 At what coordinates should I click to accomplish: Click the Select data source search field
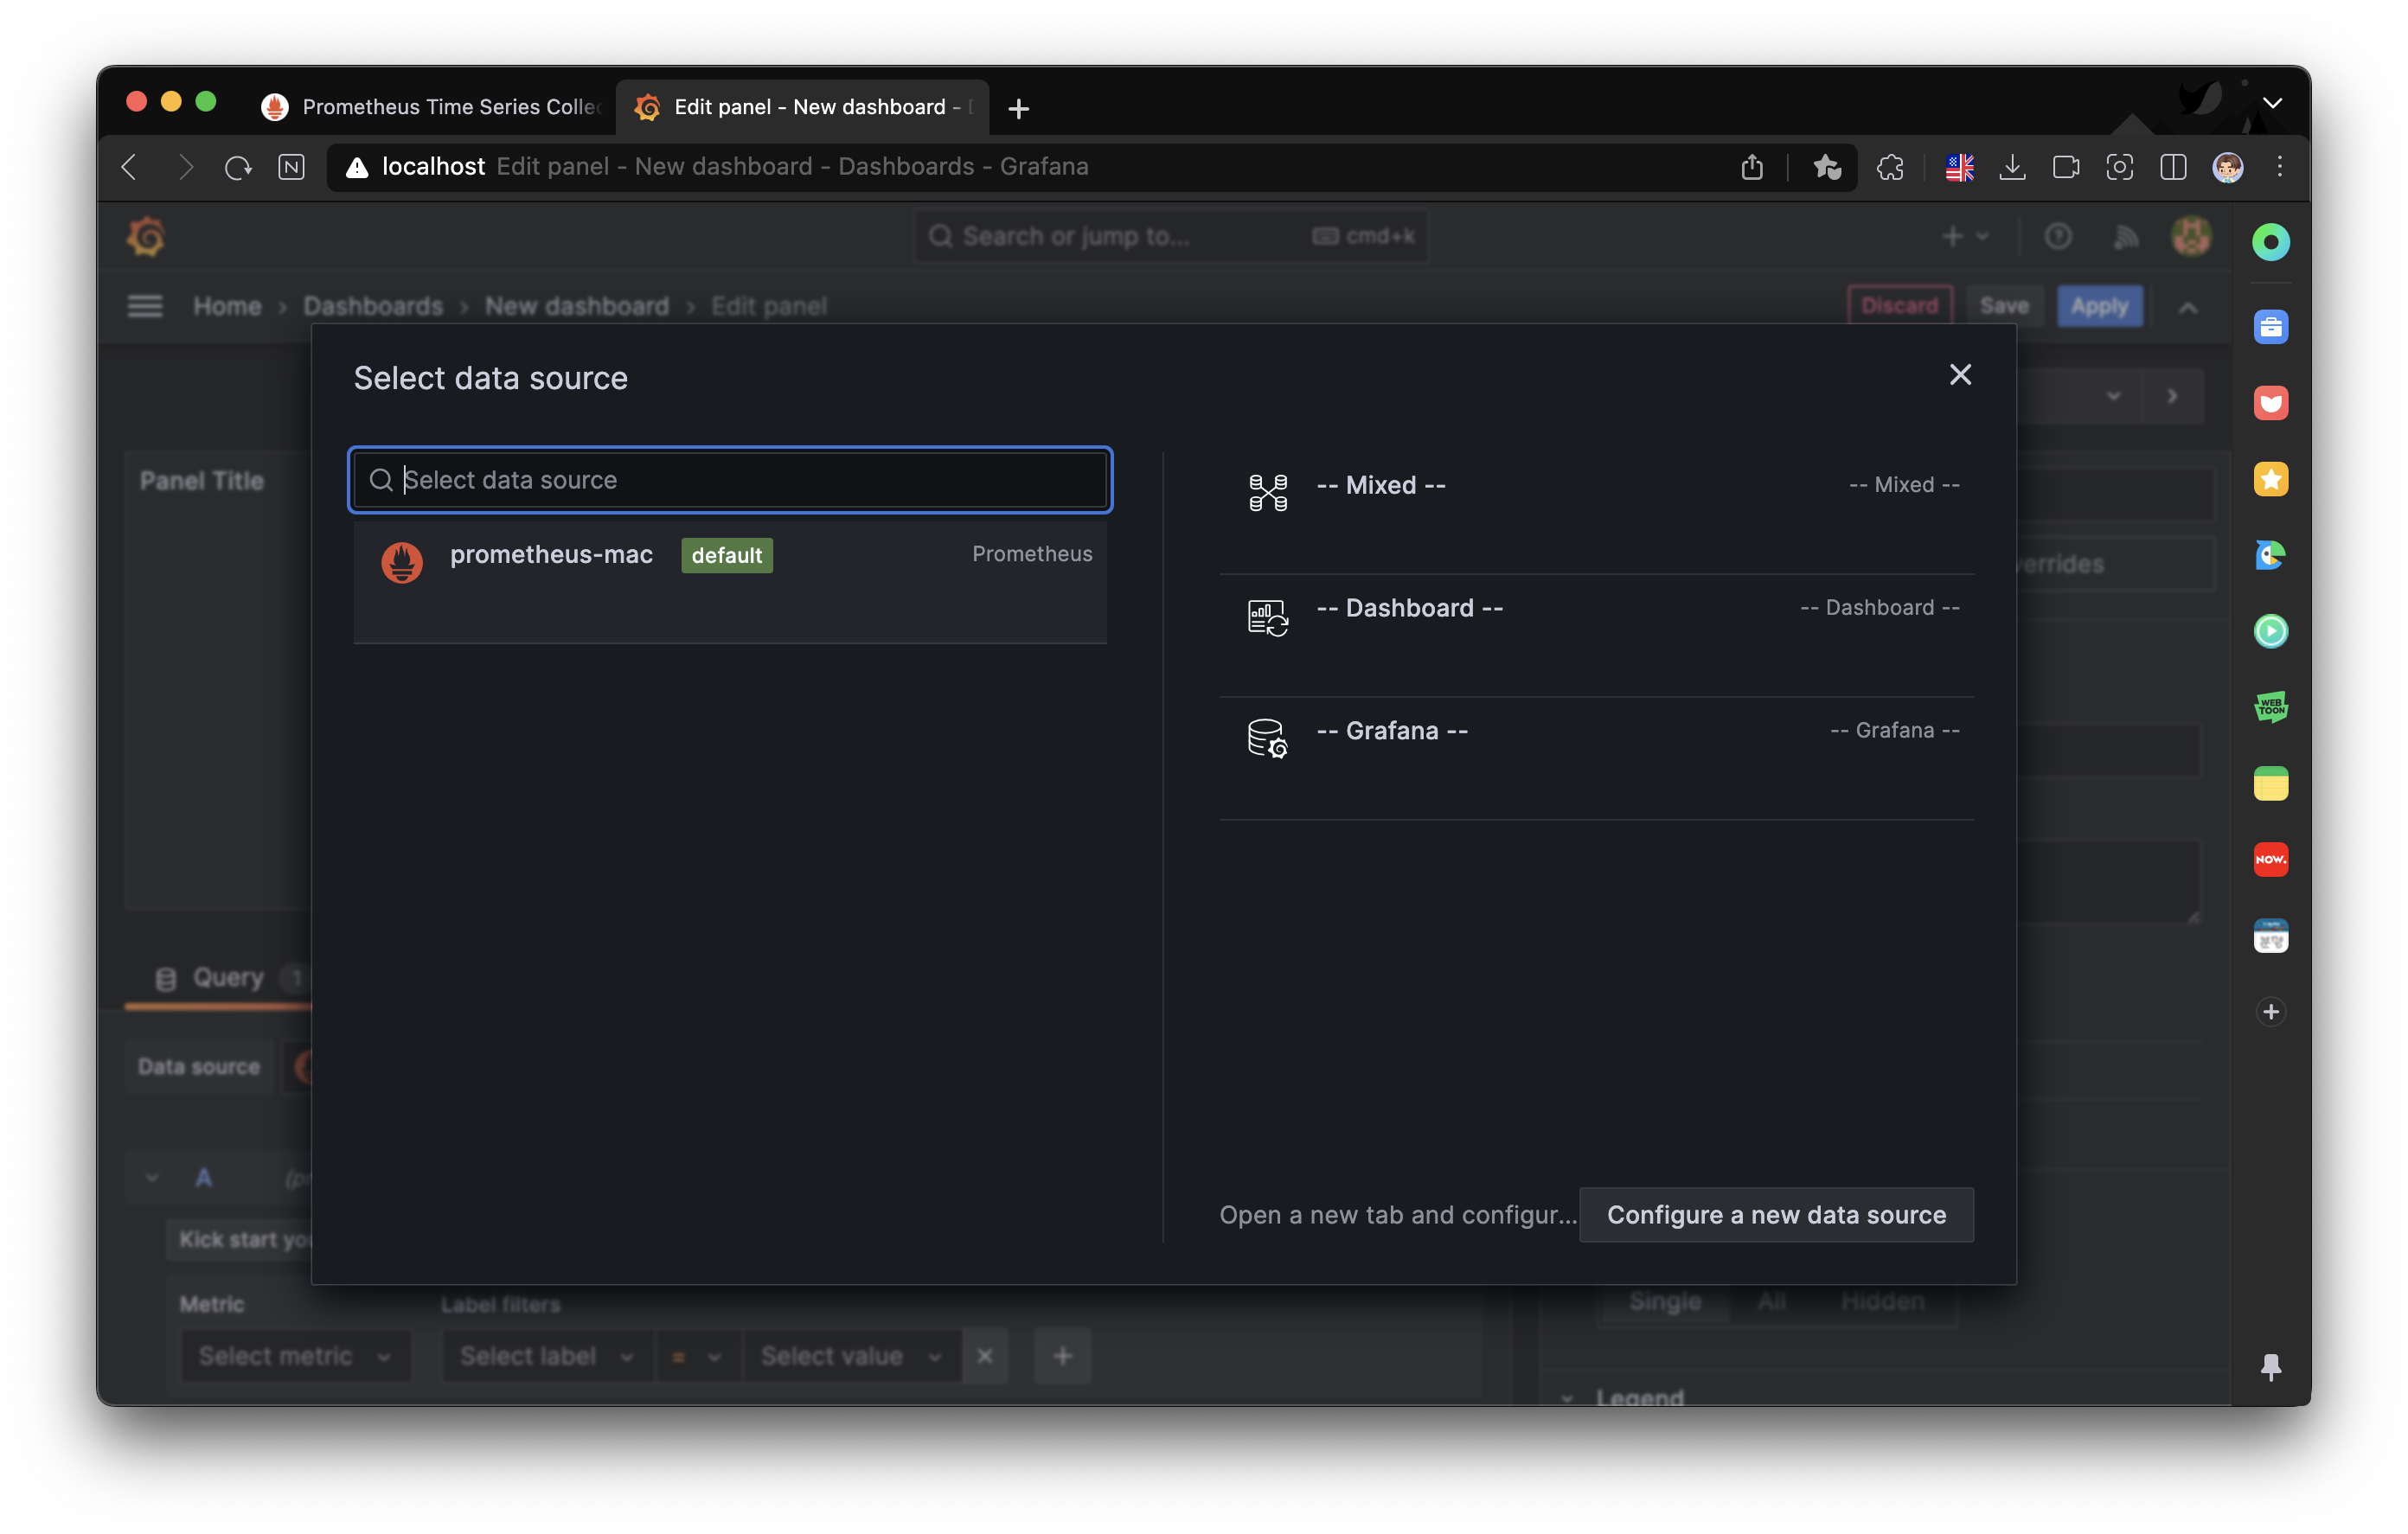click(x=740, y=480)
